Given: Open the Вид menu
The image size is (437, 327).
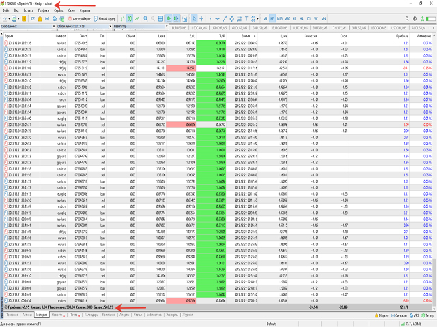Looking at the screenshot, I should (x=16, y=11).
